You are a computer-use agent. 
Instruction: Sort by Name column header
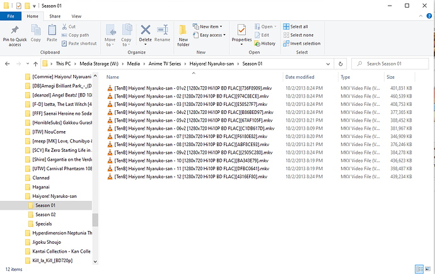tap(113, 77)
